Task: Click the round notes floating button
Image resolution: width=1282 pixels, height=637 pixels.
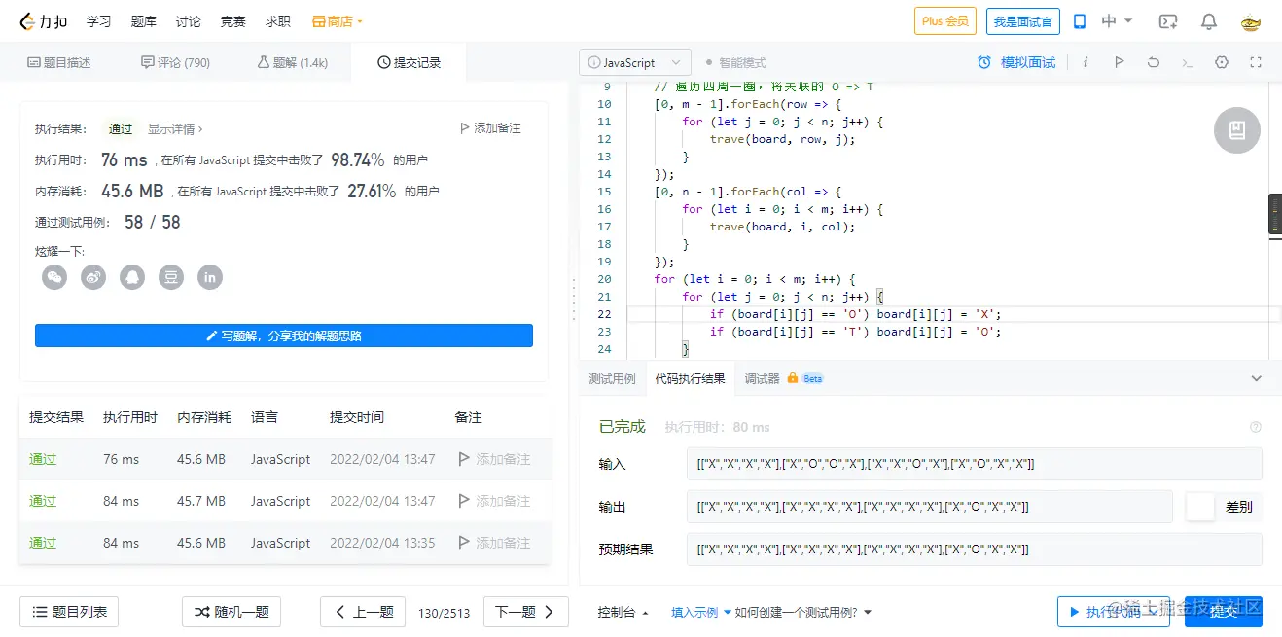Action: 1237,129
